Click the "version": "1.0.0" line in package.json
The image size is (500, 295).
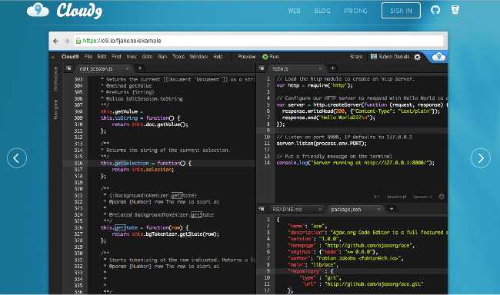314,239
